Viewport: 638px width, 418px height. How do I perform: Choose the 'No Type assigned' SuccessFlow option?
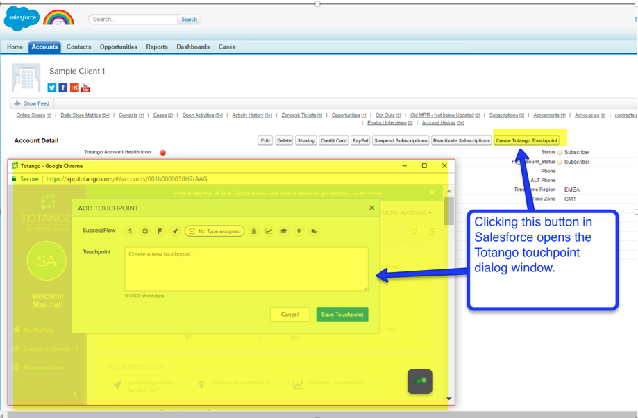pyautogui.click(x=215, y=231)
